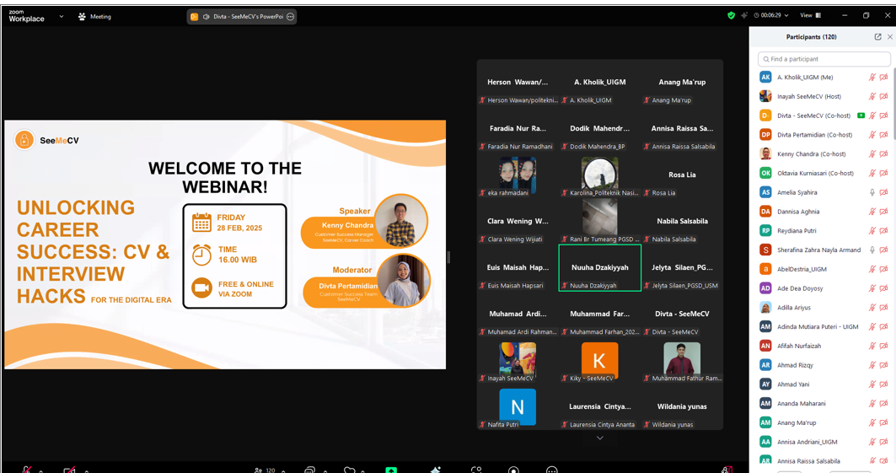The image size is (896, 473).
Task: Select Ahmad Rizqy in participants list
Action: (823, 365)
